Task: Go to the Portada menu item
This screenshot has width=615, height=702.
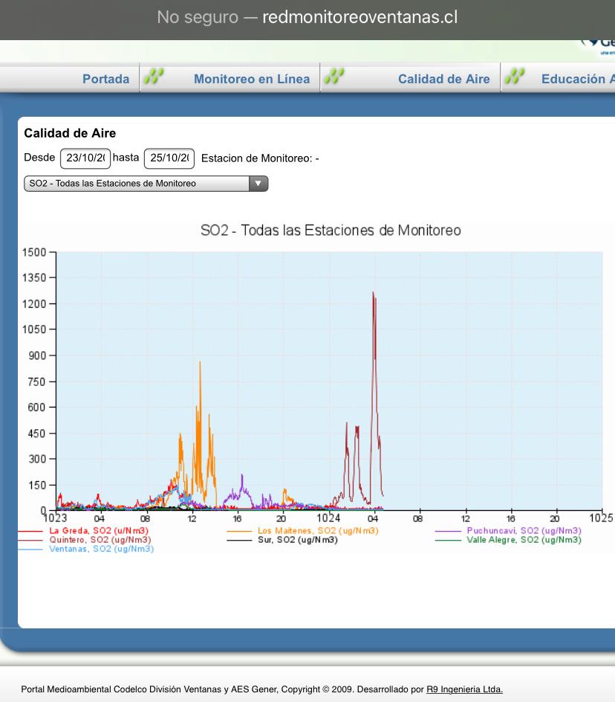Action: pyautogui.click(x=105, y=79)
